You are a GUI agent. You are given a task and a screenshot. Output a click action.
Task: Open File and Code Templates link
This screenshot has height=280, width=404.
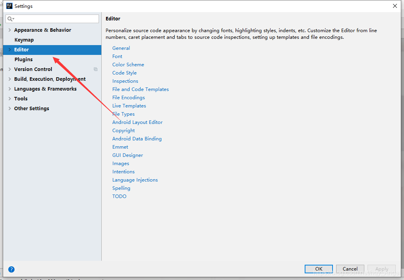(x=141, y=89)
